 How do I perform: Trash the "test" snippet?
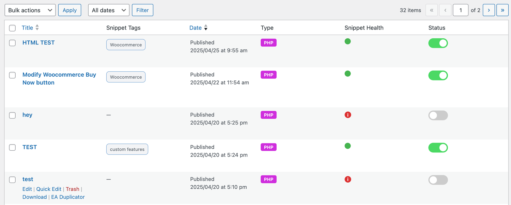[x=73, y=189]
